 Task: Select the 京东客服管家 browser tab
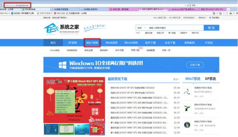35,9
